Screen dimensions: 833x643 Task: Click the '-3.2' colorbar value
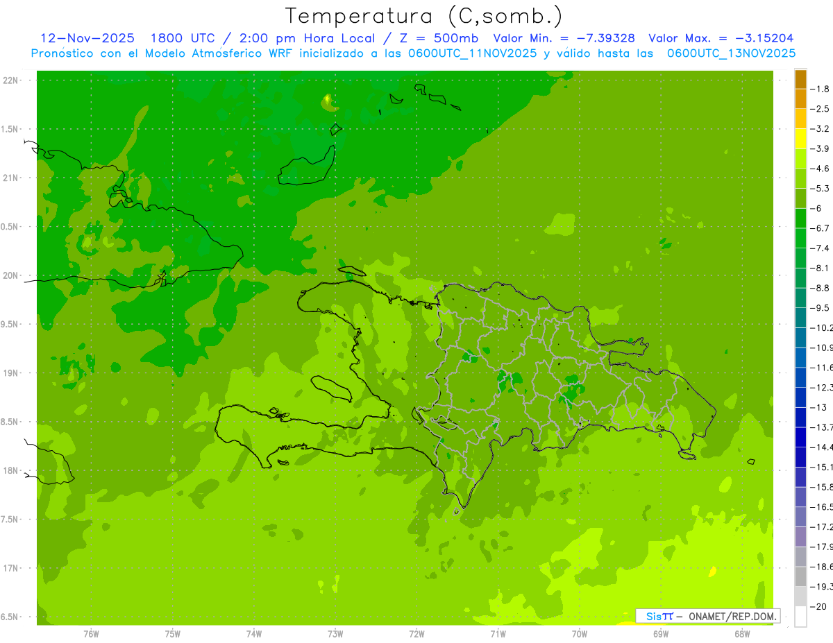821,129
